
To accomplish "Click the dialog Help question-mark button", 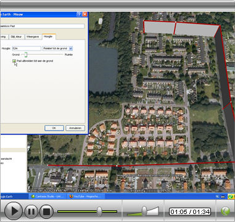I will [x=79, y=14].
